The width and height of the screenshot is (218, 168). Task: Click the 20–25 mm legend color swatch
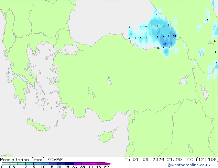pos(61,164)
